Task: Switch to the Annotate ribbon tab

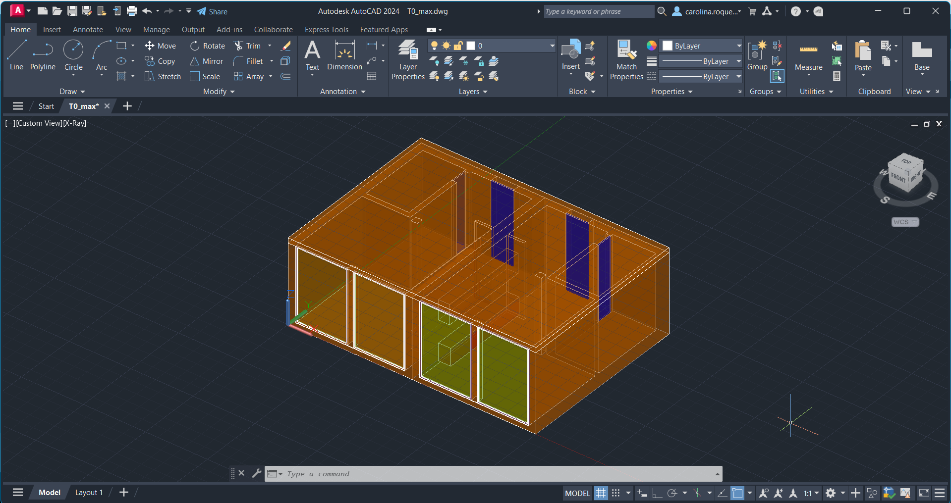Action: pos(88,30)
